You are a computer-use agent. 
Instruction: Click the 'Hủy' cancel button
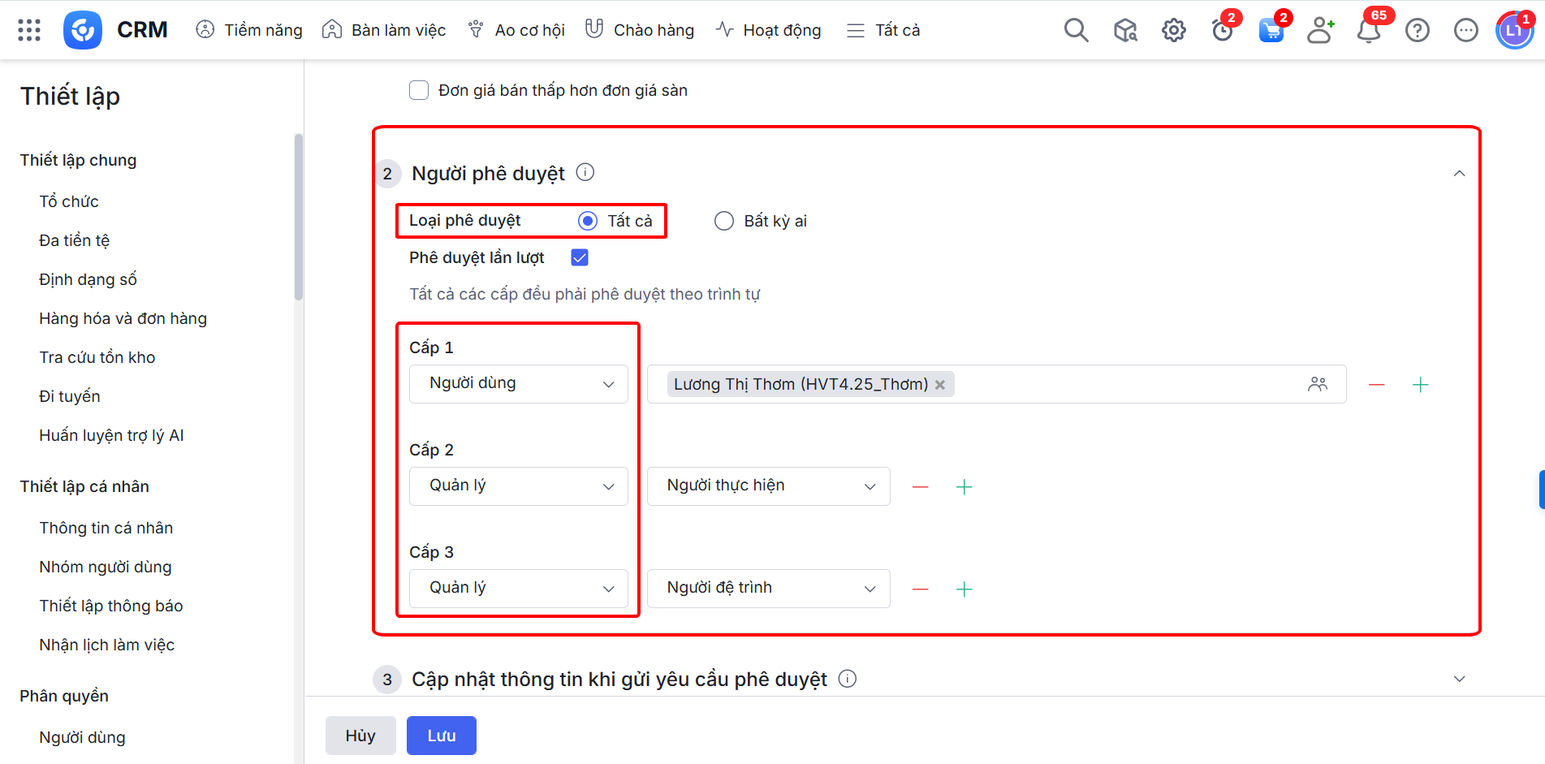[360, 736]
